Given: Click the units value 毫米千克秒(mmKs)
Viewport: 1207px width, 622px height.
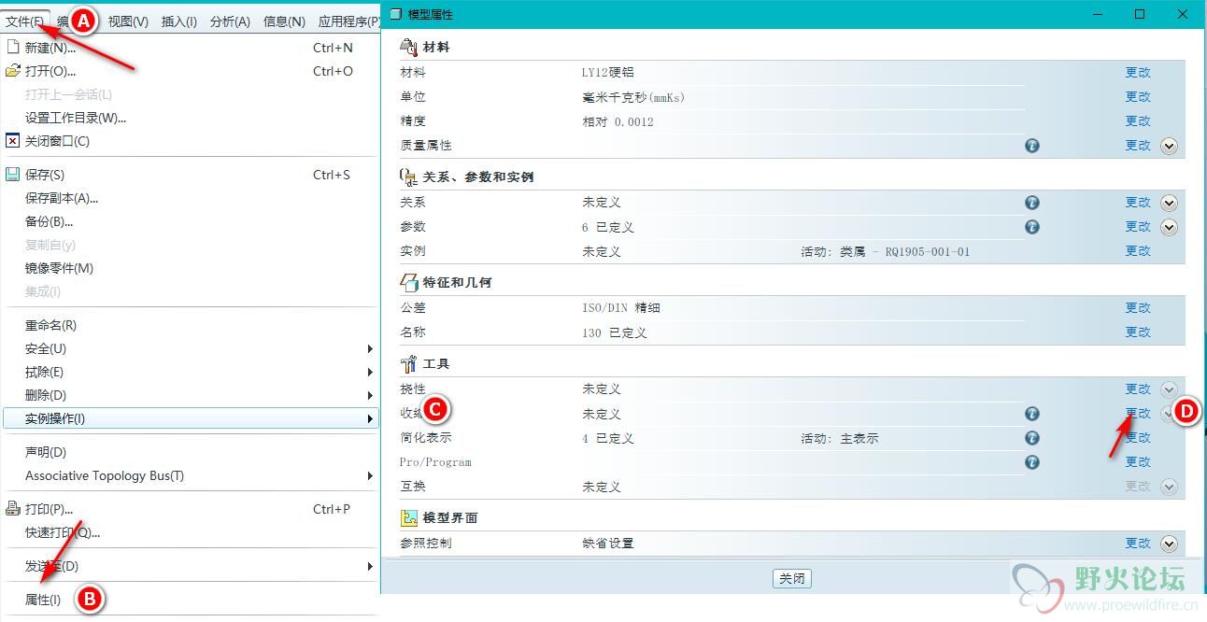Looking at the screenshot, I should point(634,97).
